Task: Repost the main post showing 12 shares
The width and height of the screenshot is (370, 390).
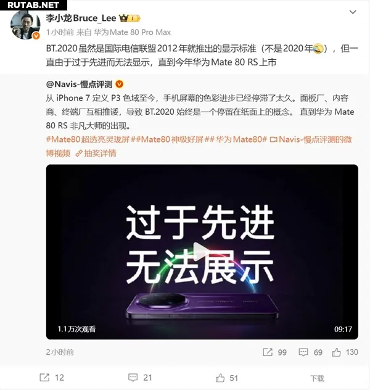Action: [52, 378]
